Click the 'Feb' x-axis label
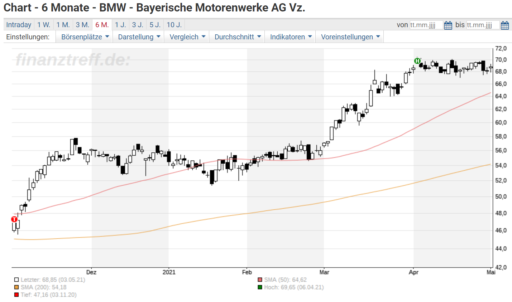 tap(247, 272)
